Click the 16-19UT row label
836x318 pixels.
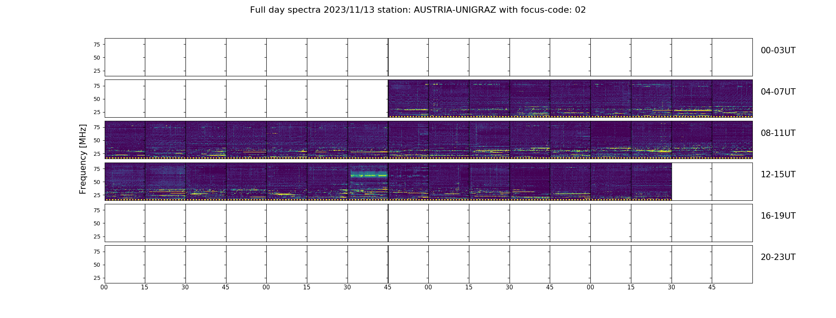point(778,216)
